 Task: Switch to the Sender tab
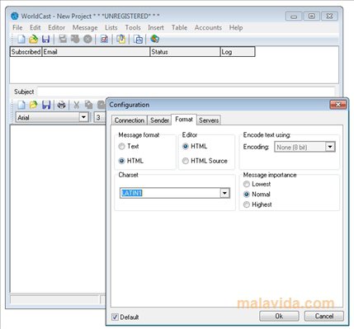pos(159,120)
